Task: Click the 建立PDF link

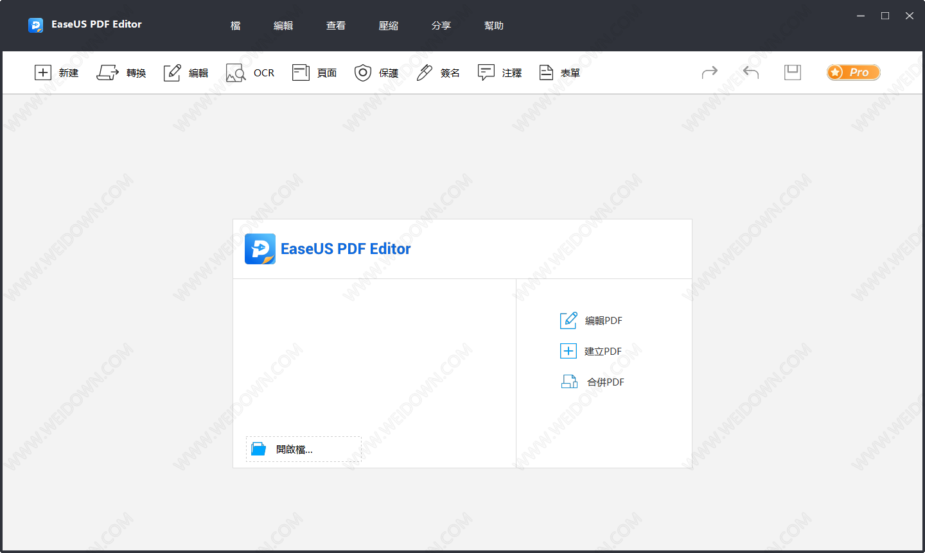Action: [x=591, y=351]
